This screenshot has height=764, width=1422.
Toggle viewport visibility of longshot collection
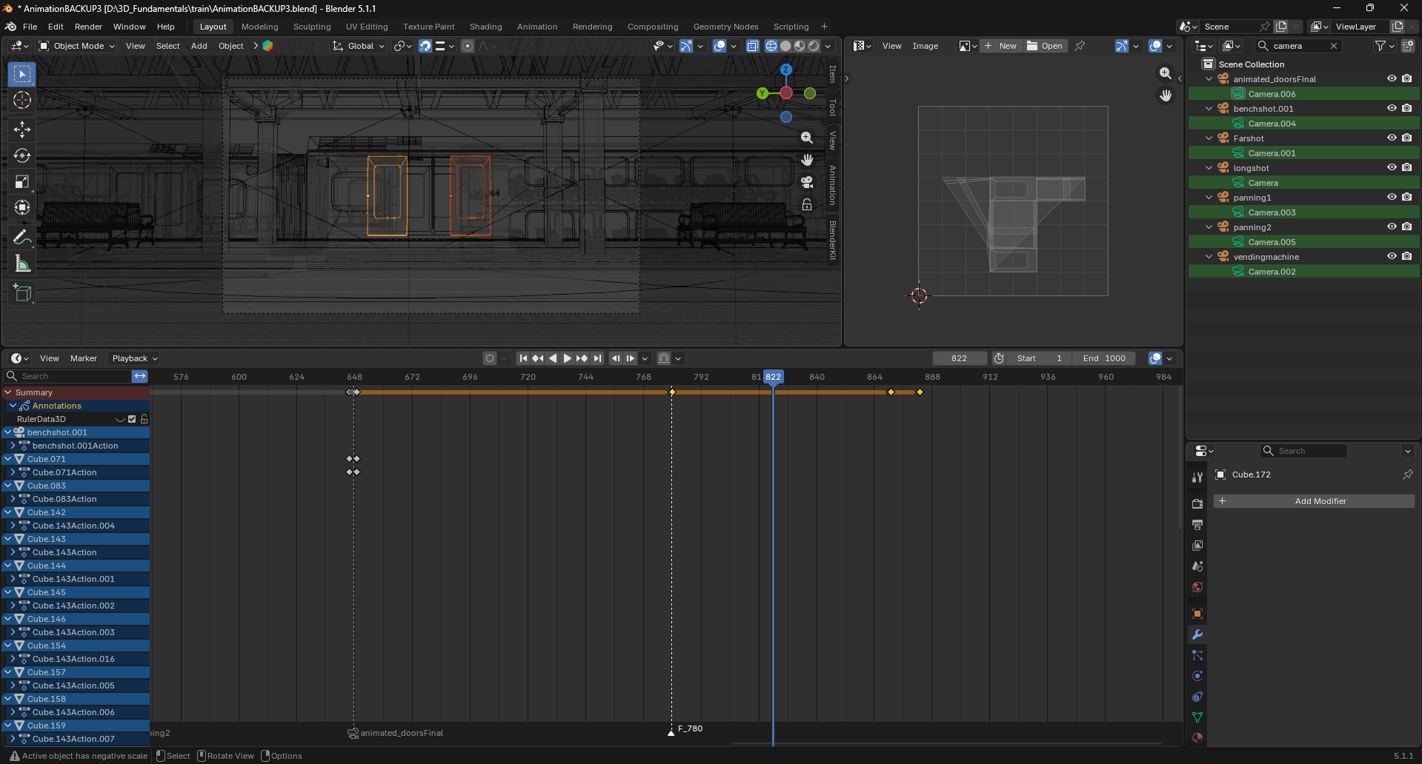[1392, 167]
